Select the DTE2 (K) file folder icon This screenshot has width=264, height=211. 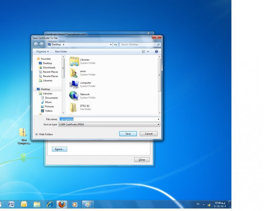[74, 107]
